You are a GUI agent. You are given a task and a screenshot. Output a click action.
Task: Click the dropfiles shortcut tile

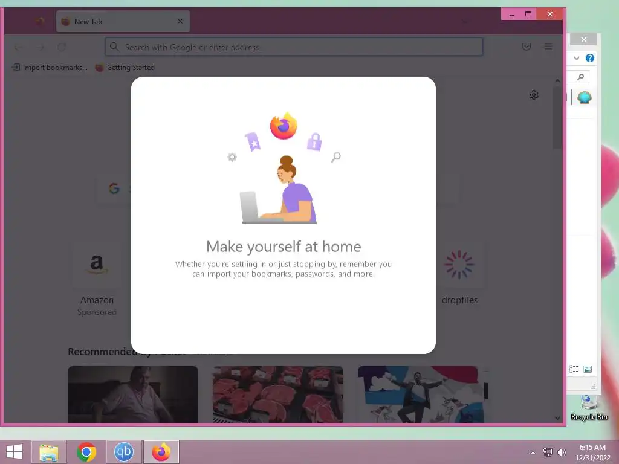click(460, 275)
